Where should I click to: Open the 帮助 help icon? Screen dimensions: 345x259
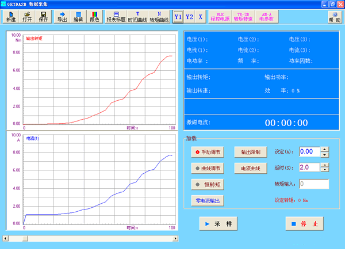coord(334,16)
